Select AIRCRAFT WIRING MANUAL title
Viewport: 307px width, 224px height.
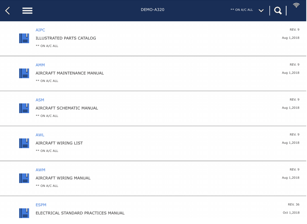pyautogui.click(x=63, y=178)
